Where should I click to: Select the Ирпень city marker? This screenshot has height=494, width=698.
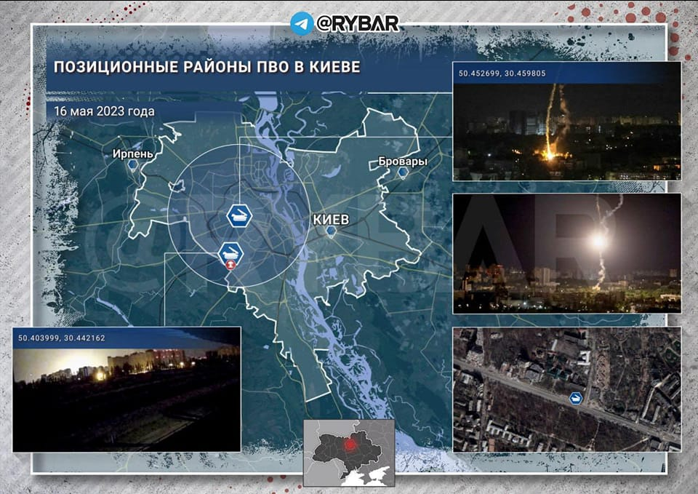pos(132,165)
